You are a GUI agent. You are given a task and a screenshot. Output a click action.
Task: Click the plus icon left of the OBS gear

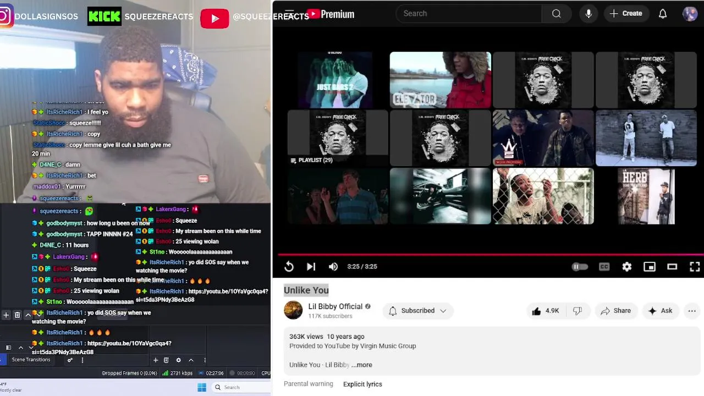coord(156,360)
